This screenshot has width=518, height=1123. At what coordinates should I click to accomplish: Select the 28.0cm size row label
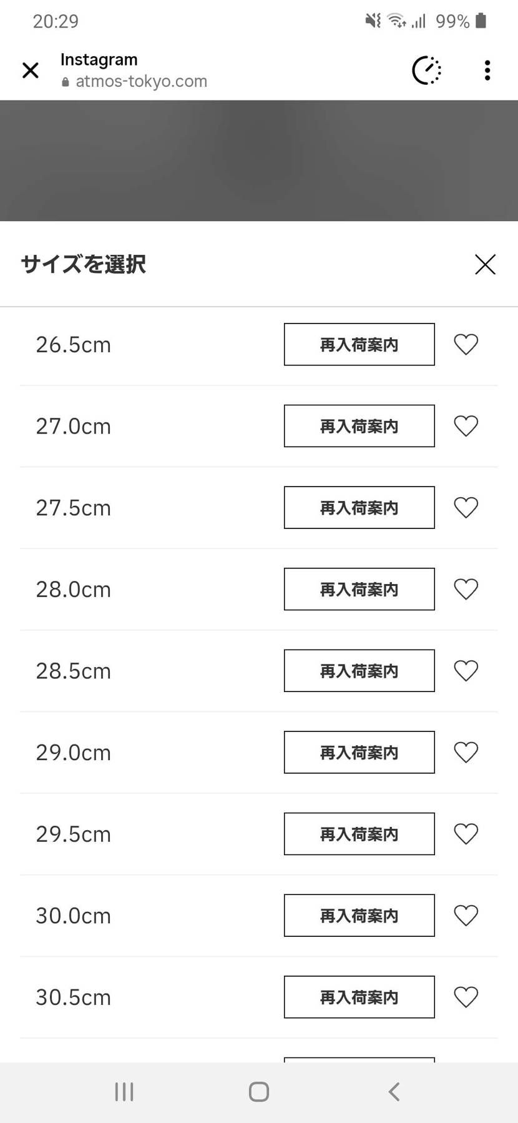73,590
